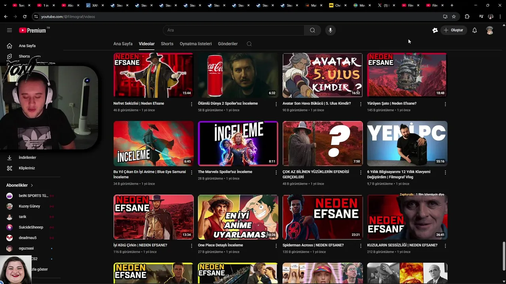Open the YouTube hamburger guide menu

click(9, 30)
